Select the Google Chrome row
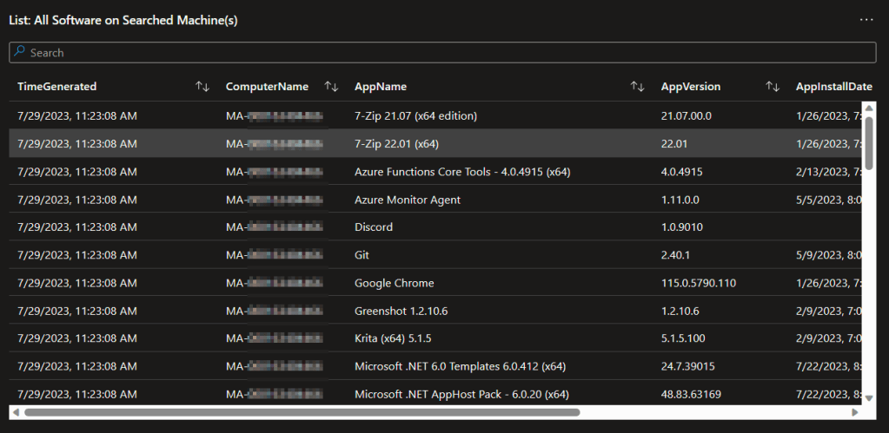889x433 pixels. pos(394,283)
